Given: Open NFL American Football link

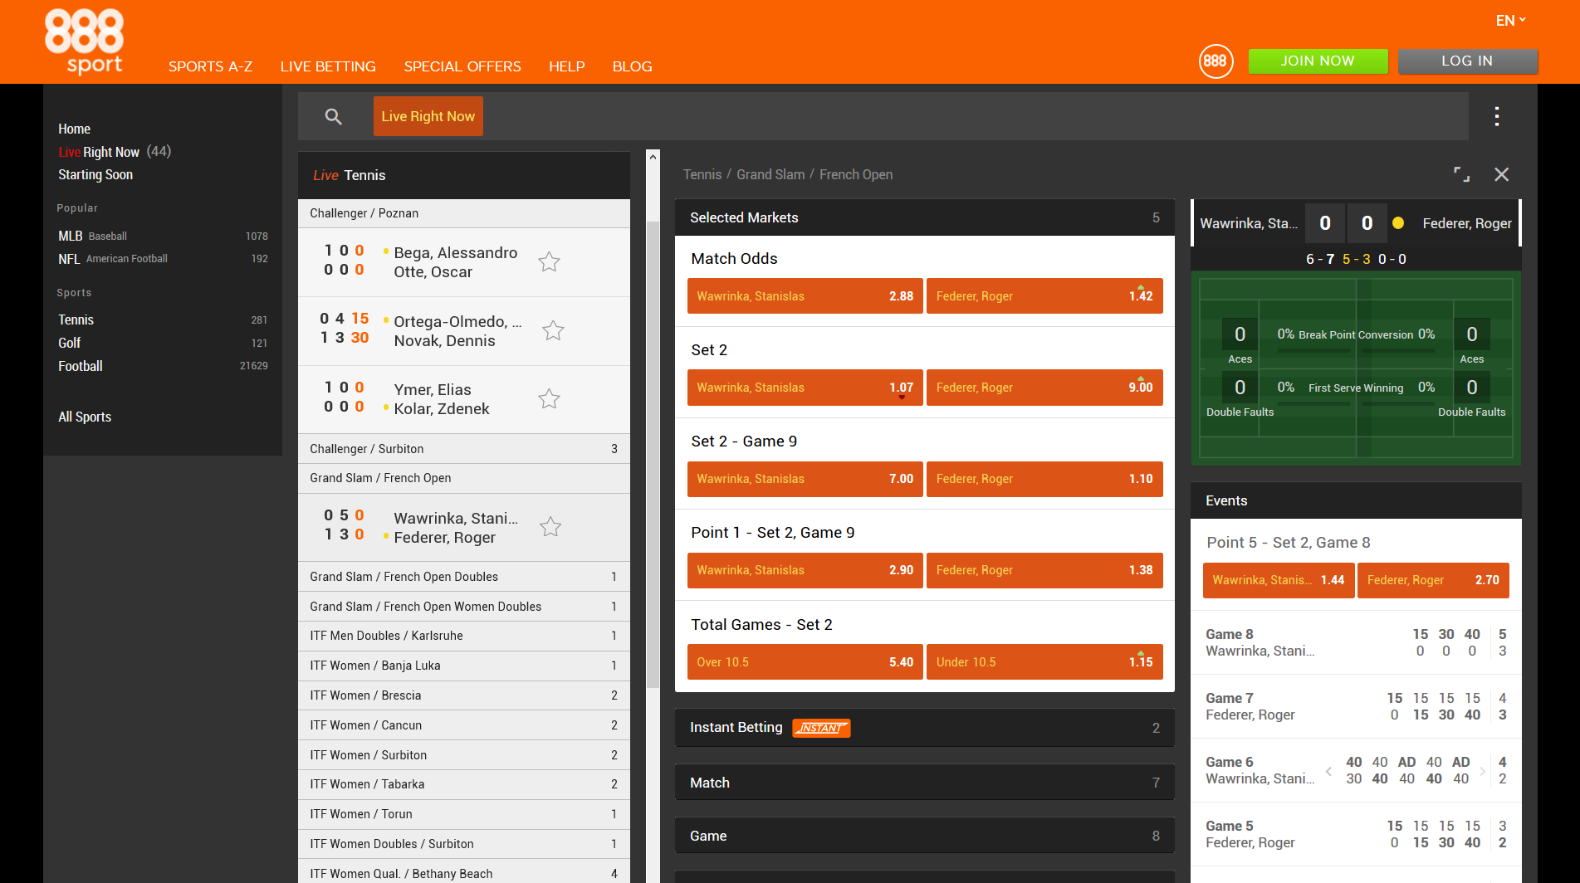Looking at the screenshot, I should point(163,259).
